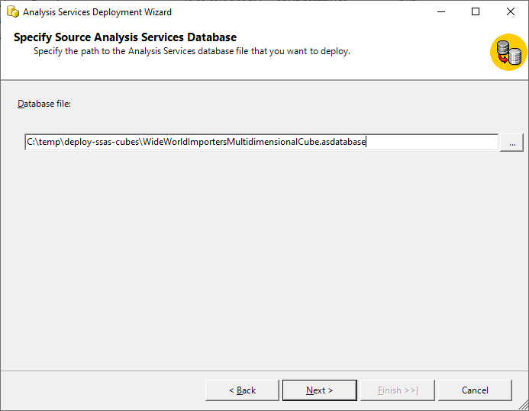Proceed with the Next button

tap(319, 390)
